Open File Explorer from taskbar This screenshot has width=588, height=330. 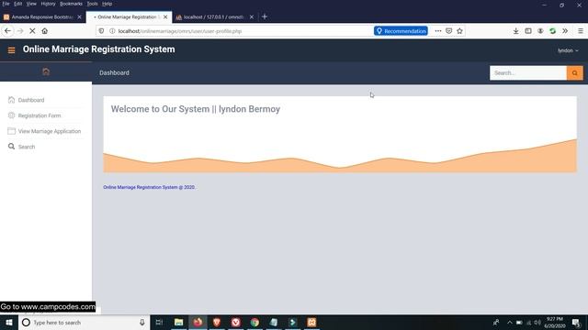point(178,323)
